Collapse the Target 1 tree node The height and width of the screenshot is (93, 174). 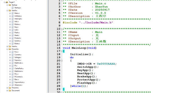[5, 2]
